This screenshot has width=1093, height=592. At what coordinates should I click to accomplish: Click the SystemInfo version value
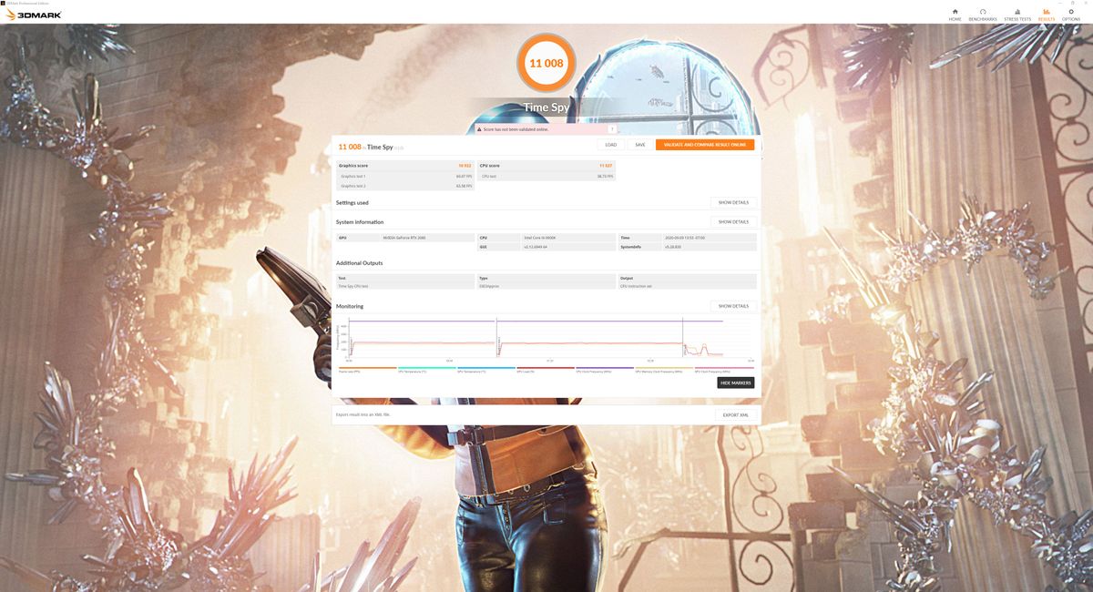[x=673, y=247]
